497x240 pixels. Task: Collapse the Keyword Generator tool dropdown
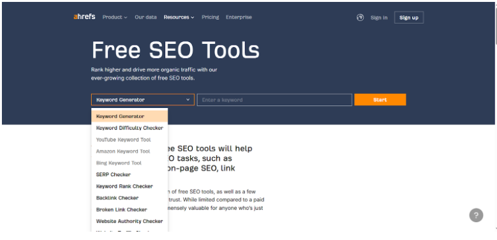click(x=143, y=100)
